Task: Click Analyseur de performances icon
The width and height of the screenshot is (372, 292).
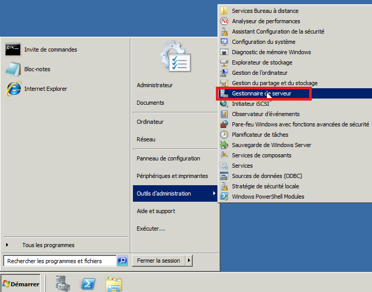Action: (224, 21)
